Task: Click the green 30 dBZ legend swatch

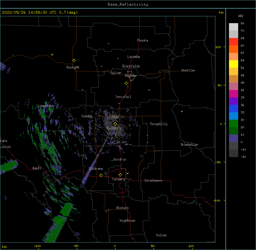Action: [x=233, y=124]
